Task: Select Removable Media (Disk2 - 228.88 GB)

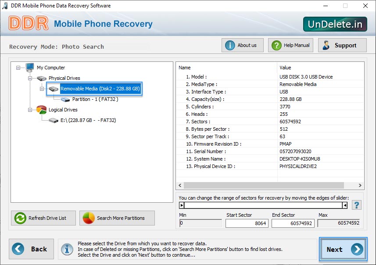Action: point(100,89)
